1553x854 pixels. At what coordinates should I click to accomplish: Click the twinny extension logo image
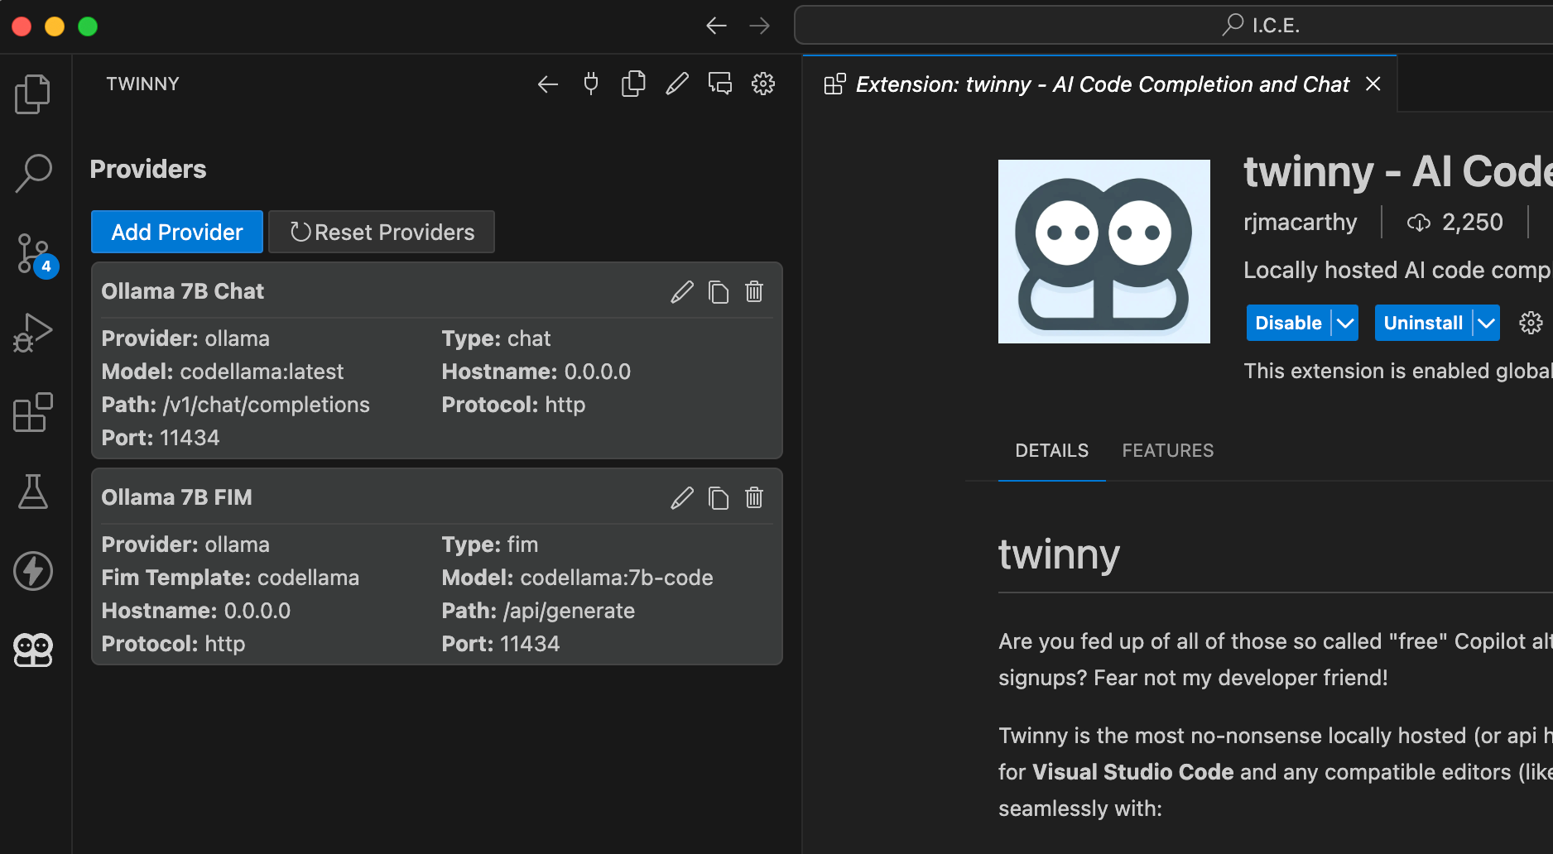1104,252
